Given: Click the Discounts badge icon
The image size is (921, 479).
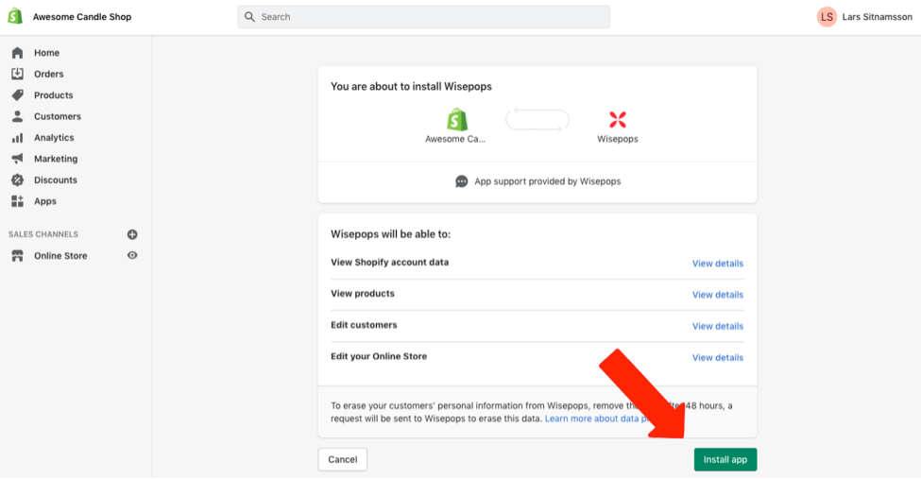Looking at the screenshot, I should point(18,180).
